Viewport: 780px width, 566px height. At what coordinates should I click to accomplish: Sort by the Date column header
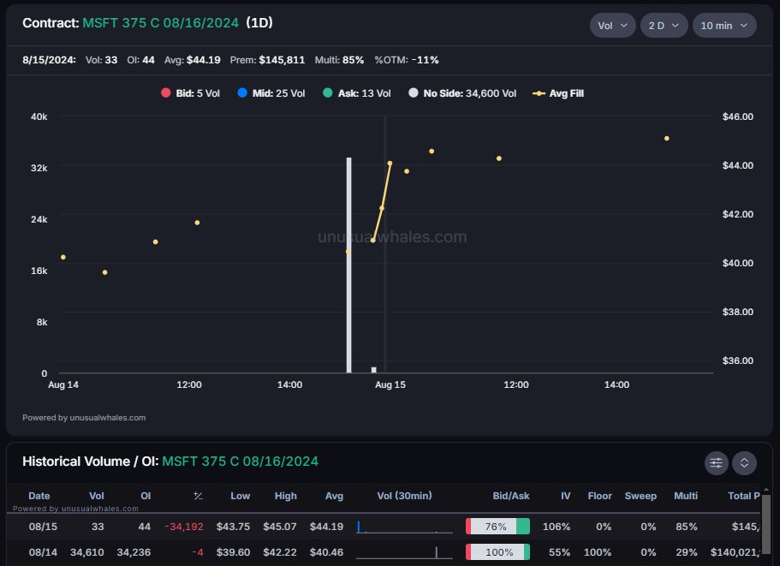[x=39, y=496]
